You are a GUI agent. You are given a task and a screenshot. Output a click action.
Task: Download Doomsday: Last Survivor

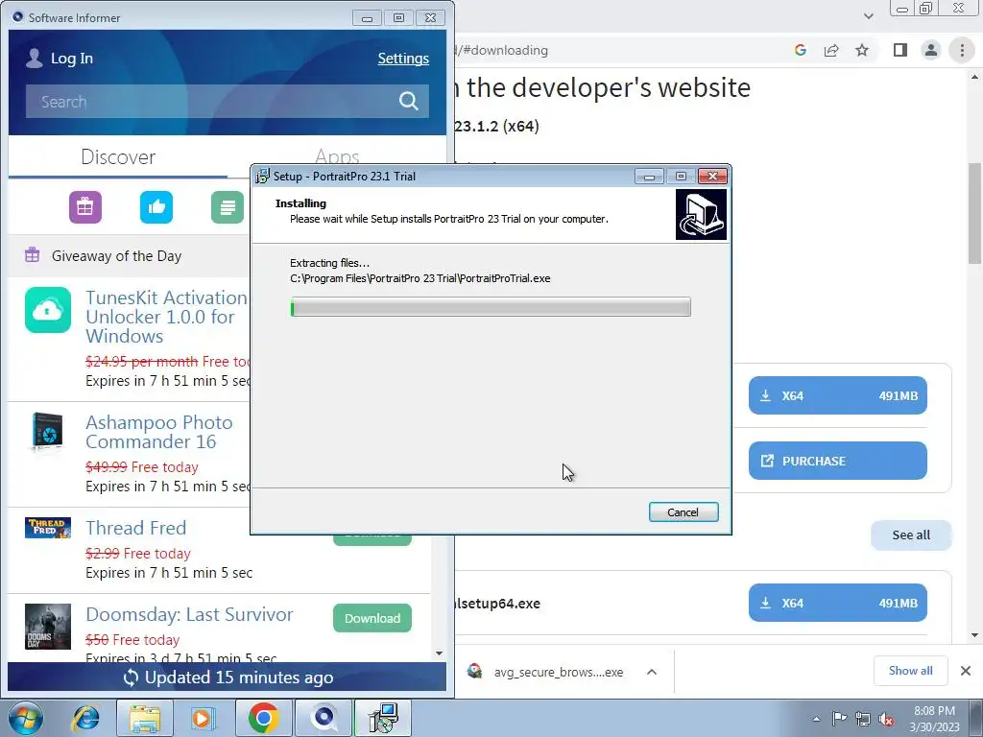point(372,618)
